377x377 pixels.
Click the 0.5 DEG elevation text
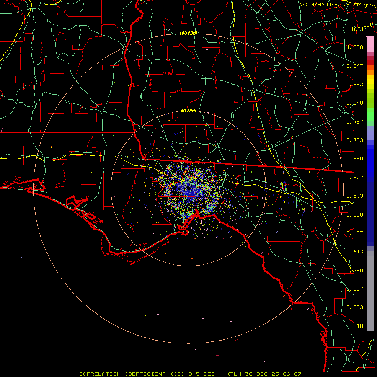[202, 374]
